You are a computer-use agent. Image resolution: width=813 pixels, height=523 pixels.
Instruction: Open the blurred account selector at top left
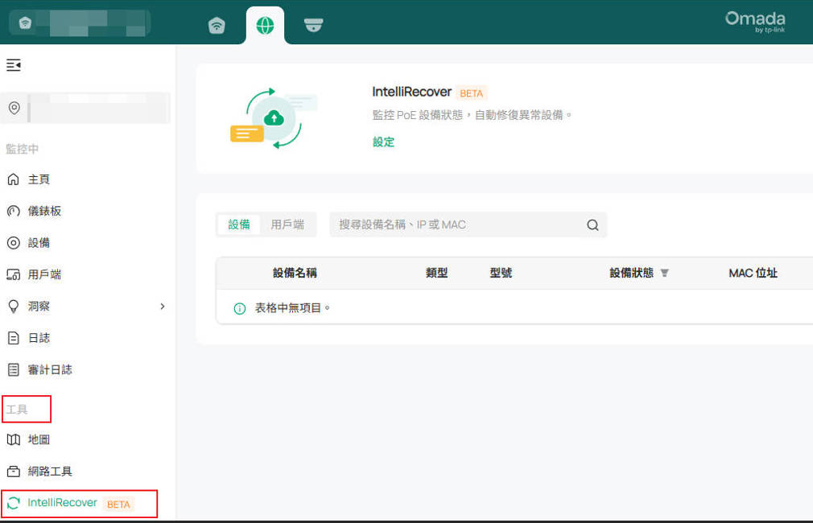[x=80, y=23]
